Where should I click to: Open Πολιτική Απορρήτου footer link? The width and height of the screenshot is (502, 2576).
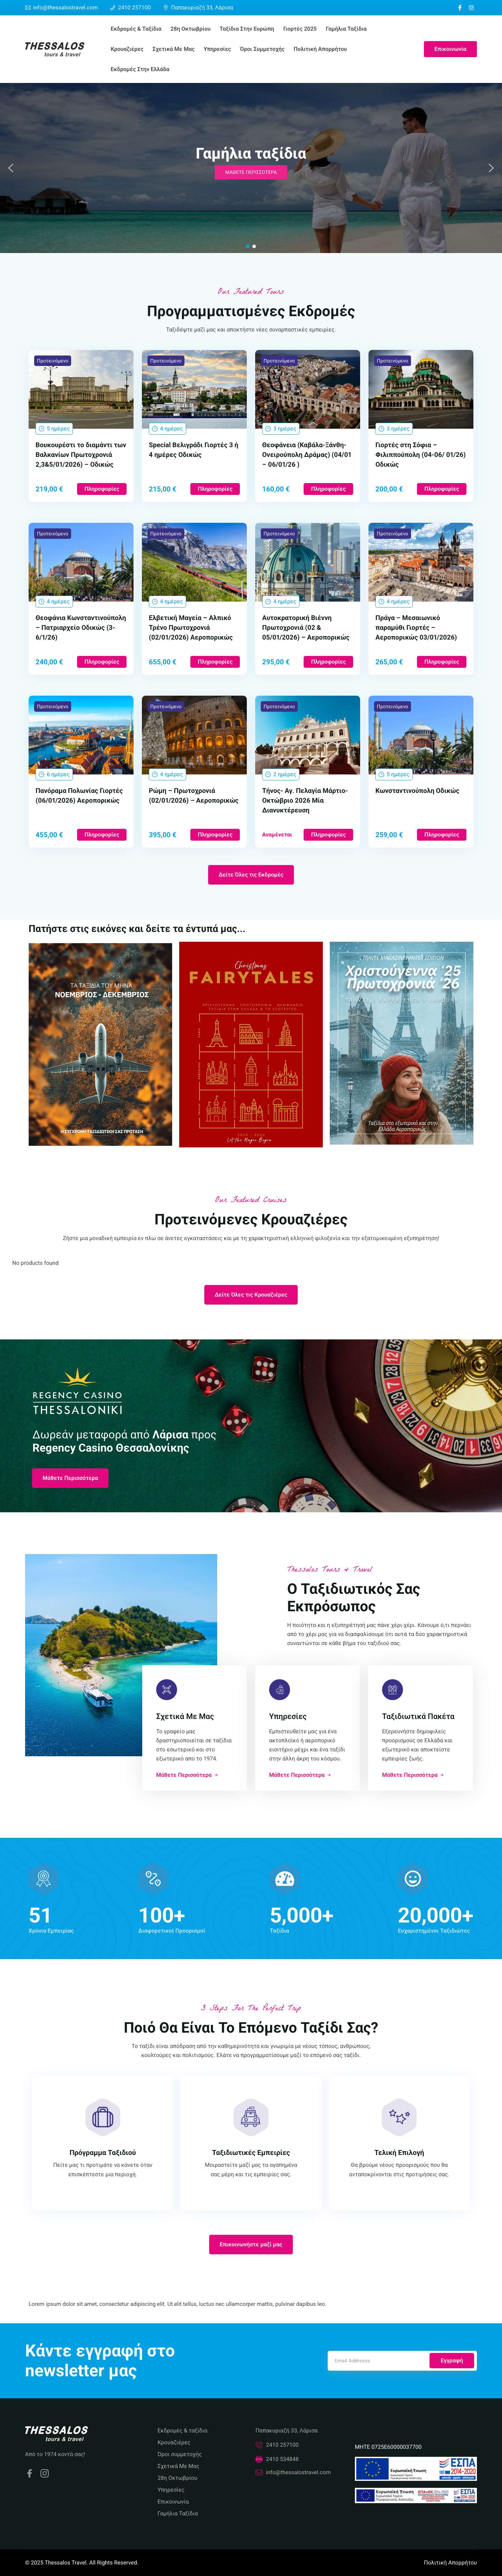coord(450,2562)
